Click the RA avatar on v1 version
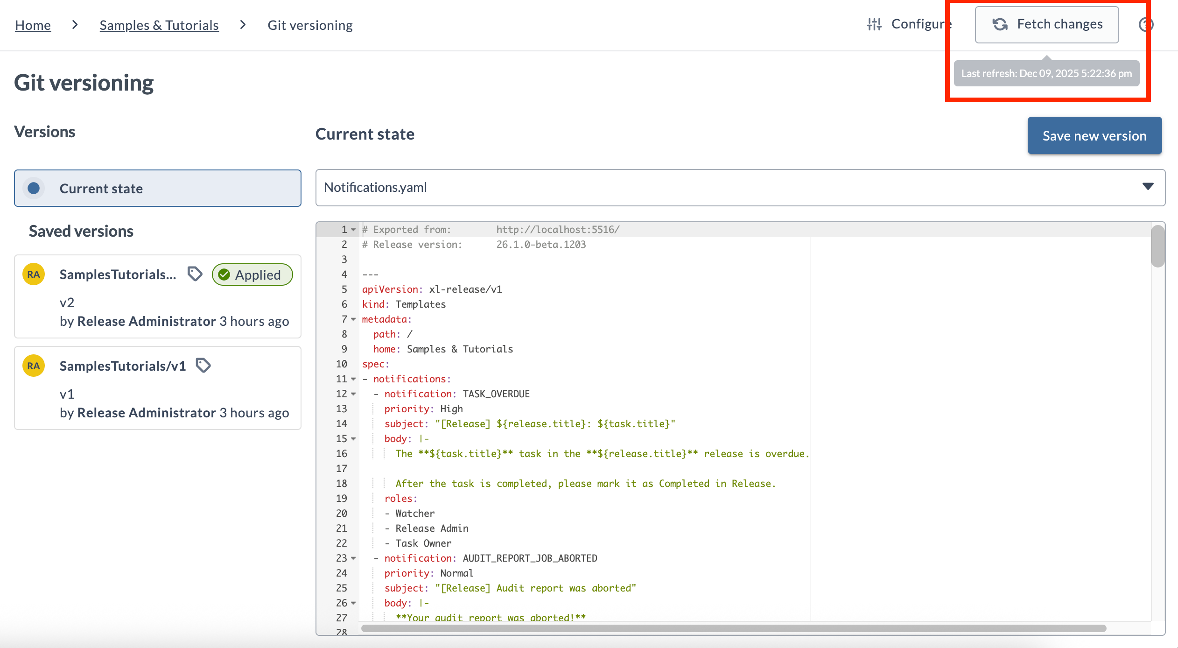 click(34, 366)
